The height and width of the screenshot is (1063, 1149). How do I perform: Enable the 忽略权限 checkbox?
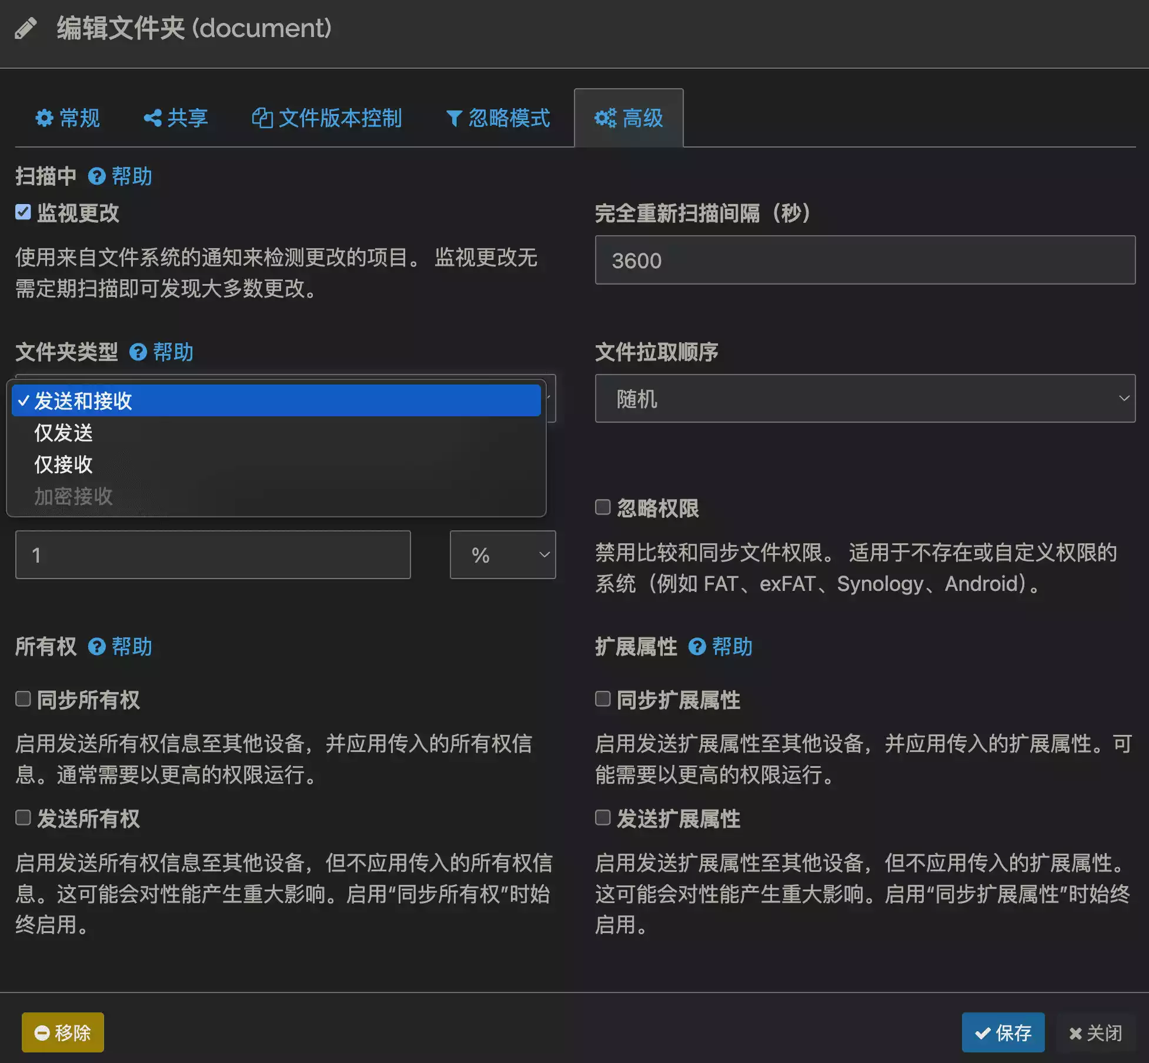point(603,507)
